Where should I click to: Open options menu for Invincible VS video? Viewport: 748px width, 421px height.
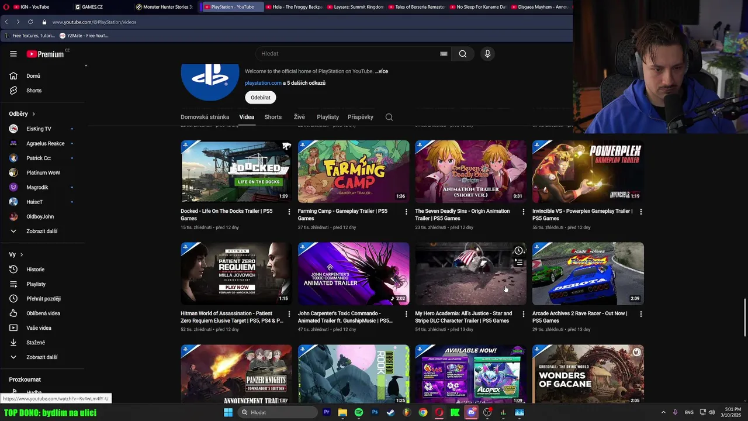(x=640, y=212)
